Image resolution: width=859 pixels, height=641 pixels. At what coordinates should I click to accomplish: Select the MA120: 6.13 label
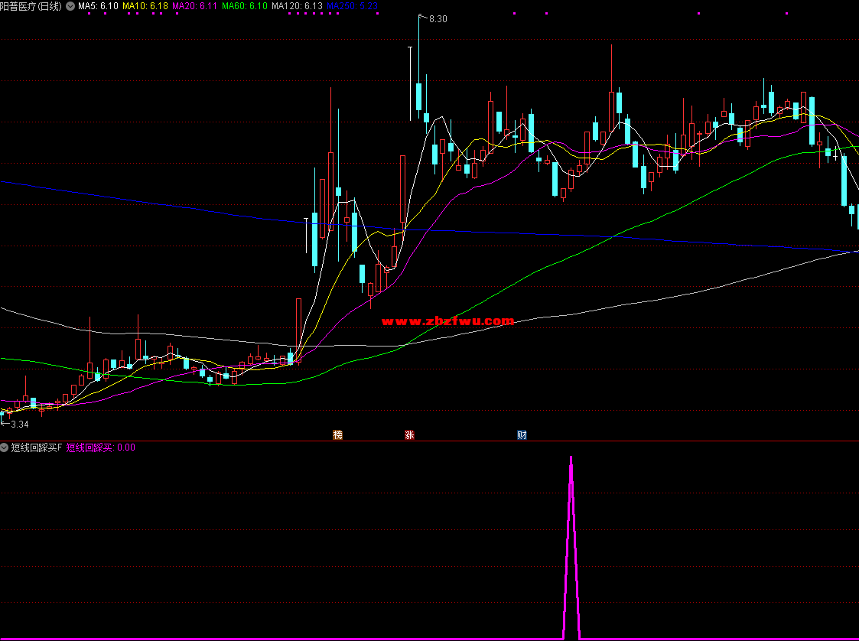[297, 6]
